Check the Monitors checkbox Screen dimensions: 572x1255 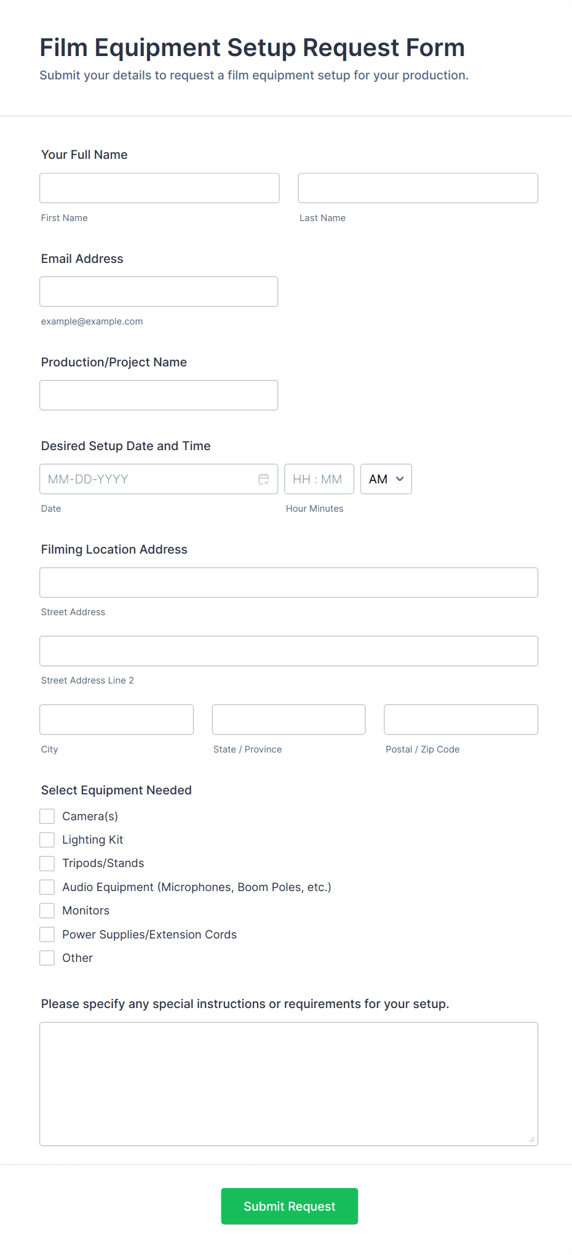[x=47, y=911]
